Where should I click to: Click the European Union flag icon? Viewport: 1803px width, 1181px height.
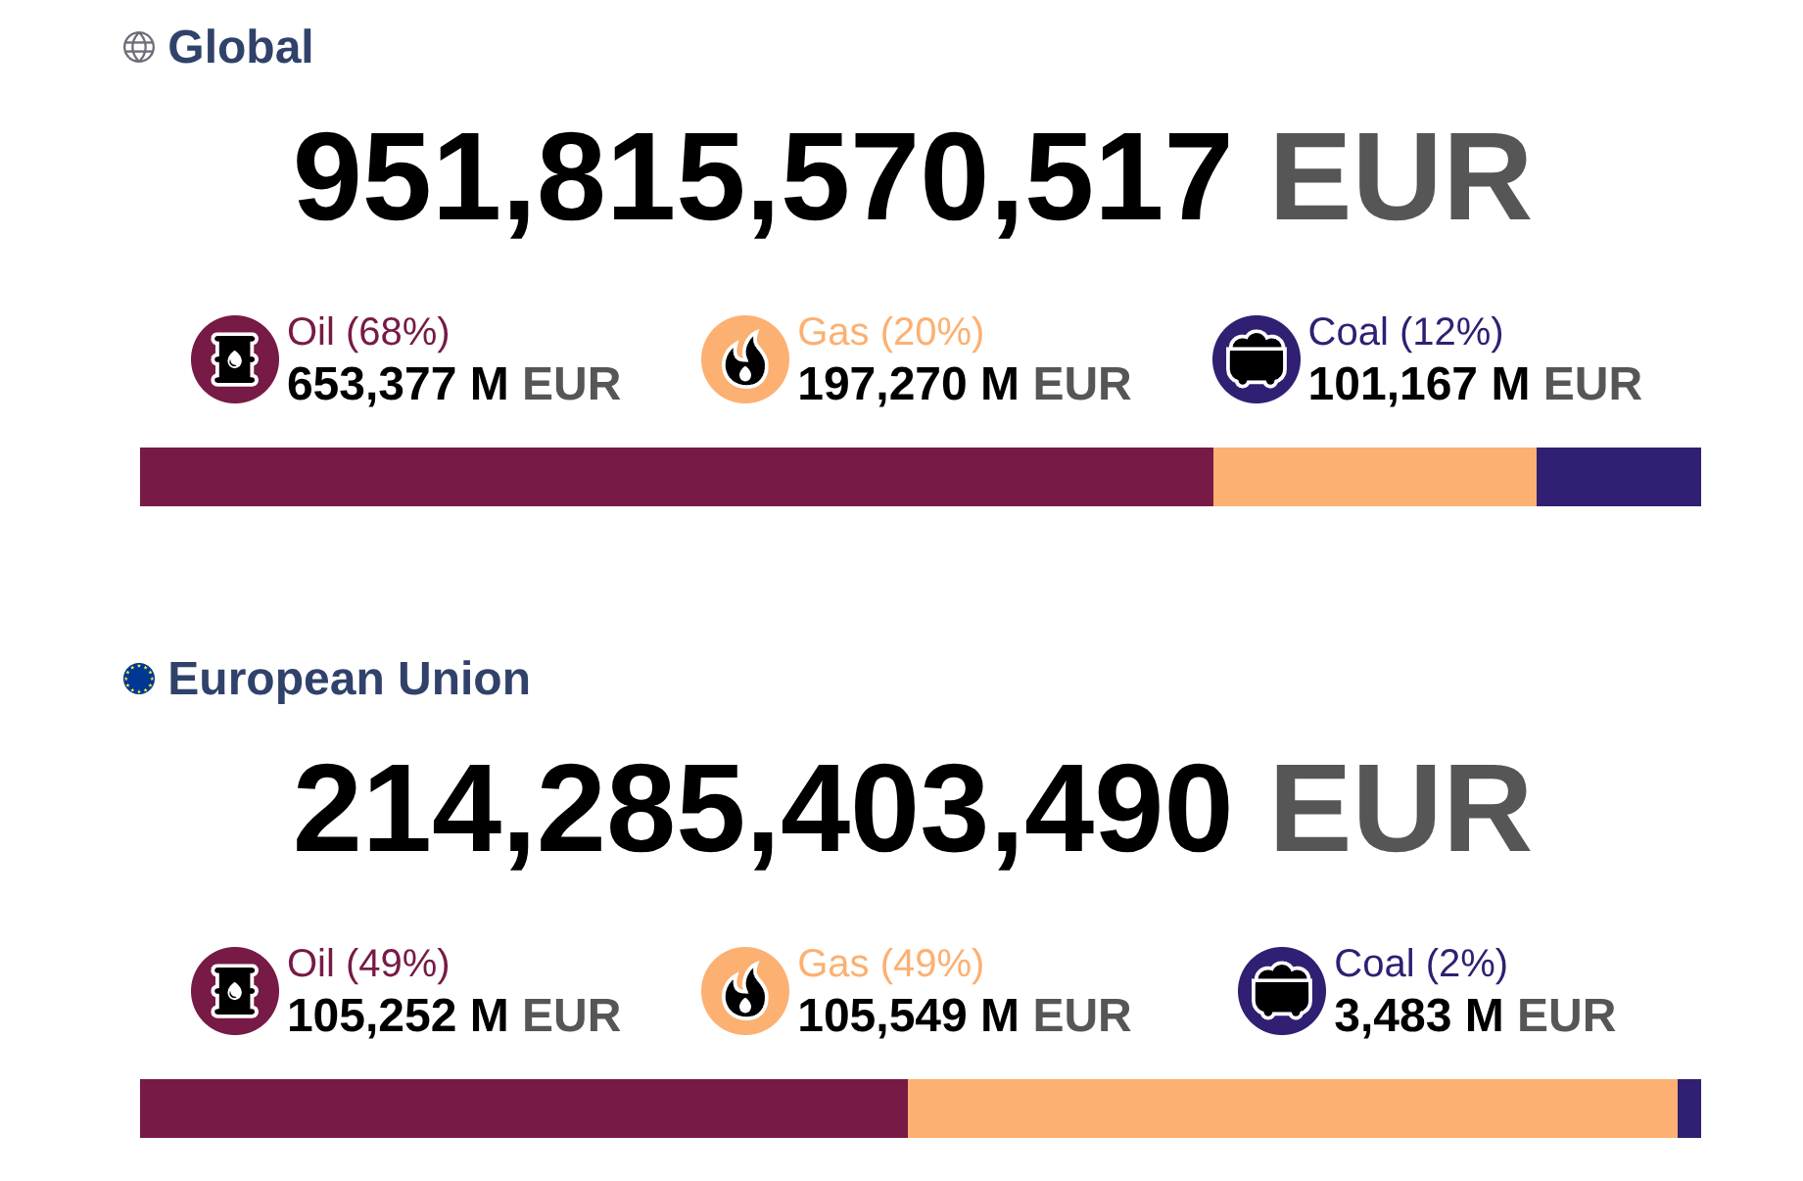(139, 679)
